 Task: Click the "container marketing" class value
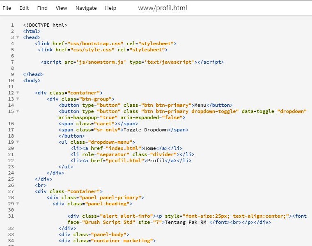122,241
